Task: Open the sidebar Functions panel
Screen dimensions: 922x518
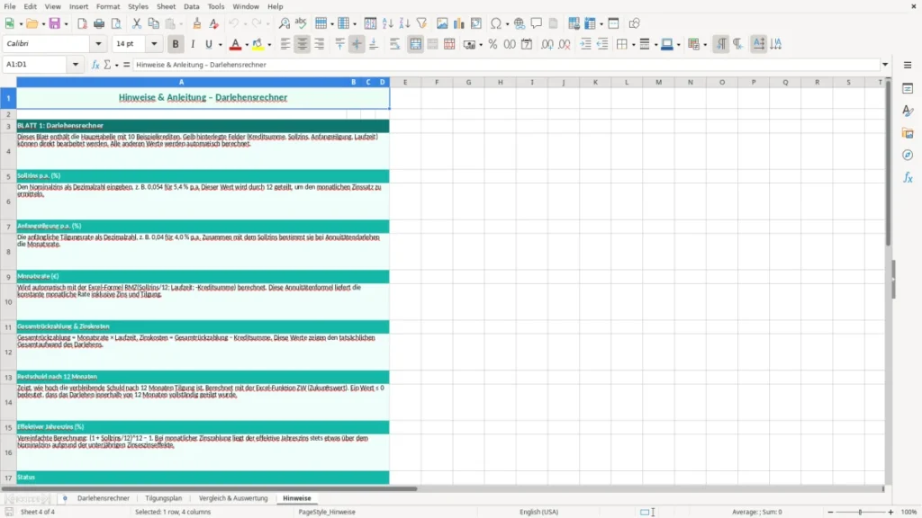Action: (908, 177)
